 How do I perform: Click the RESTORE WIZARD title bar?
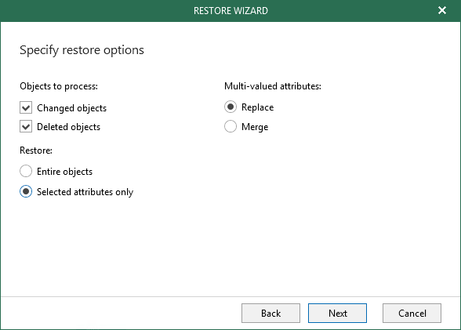(x=230, y=10)
